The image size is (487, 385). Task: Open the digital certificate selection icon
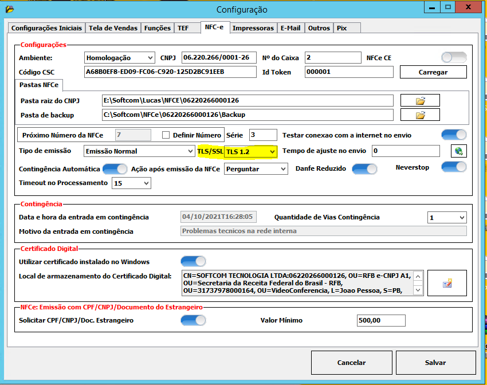pyautogui.click(x=447, y=283)
